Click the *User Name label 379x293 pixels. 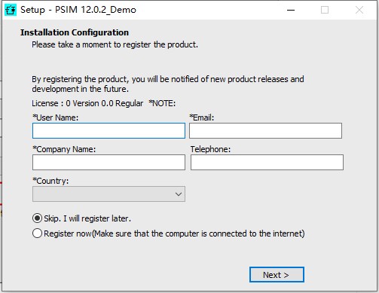56,118
